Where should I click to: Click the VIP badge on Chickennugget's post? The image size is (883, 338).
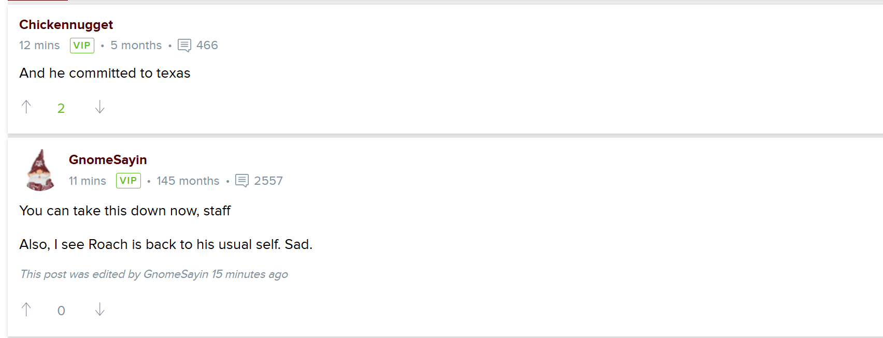click(82, 46)
